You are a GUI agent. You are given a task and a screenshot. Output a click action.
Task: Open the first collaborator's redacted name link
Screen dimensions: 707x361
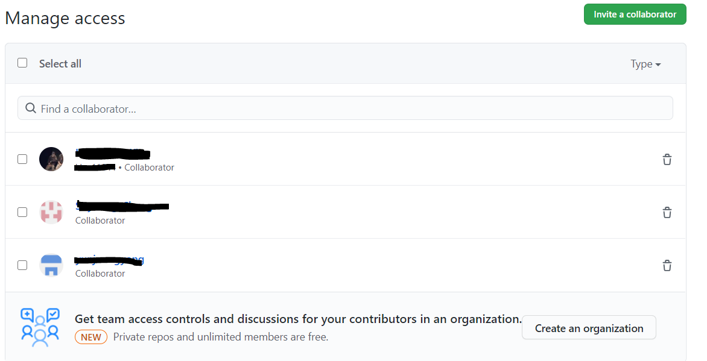coord(113,153)
